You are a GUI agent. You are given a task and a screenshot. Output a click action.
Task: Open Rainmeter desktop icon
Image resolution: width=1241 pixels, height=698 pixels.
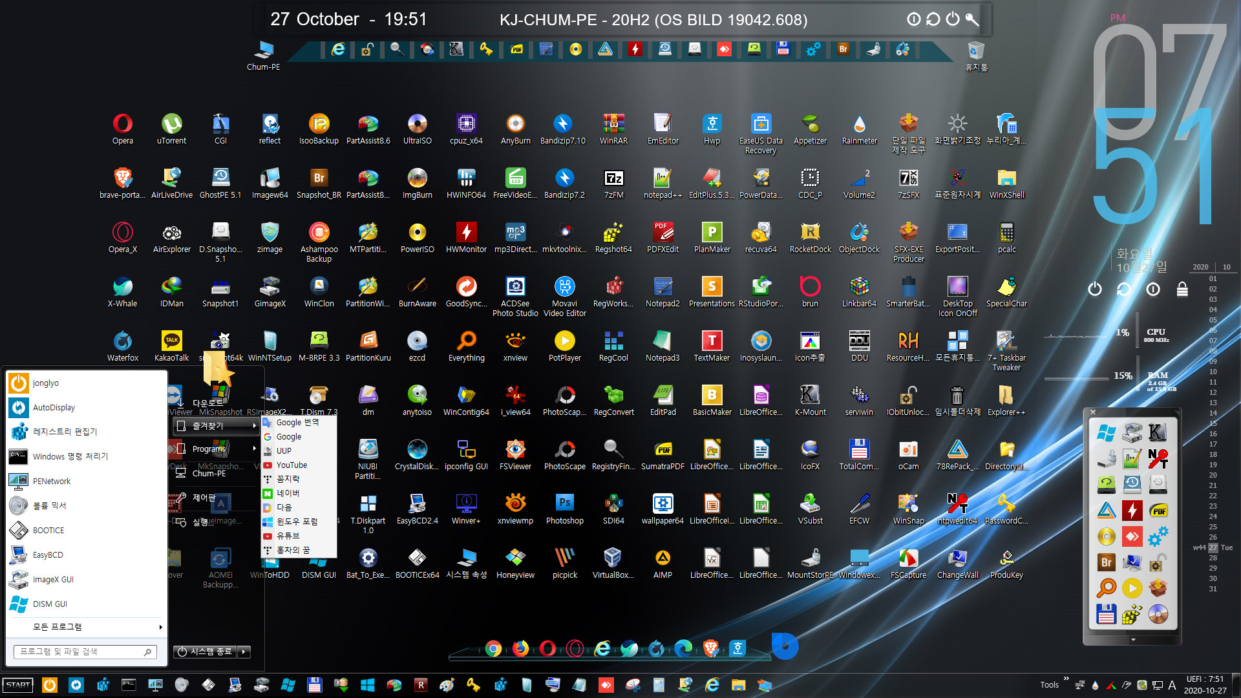(x=859, y=129)
